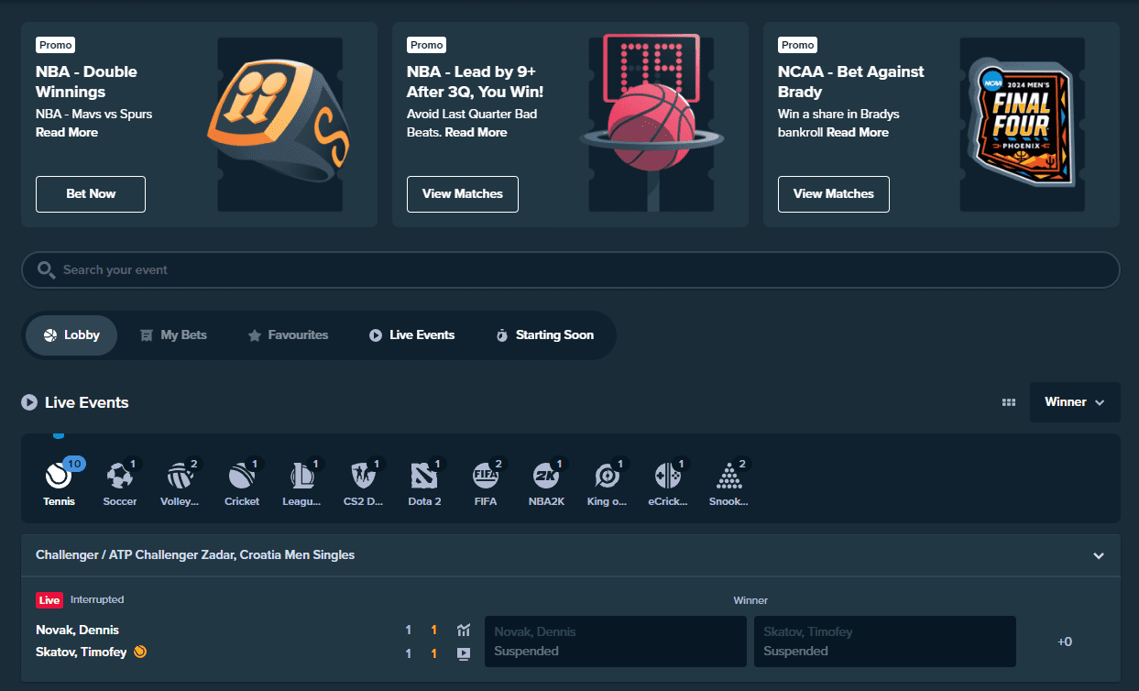Open the League of Legends category icon
The width and height of the screenshot is (1139, 691).
pyautogui.click(x=302, y=476)
